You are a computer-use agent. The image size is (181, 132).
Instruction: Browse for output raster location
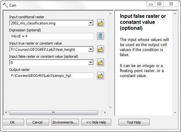(x=101, y=76)
